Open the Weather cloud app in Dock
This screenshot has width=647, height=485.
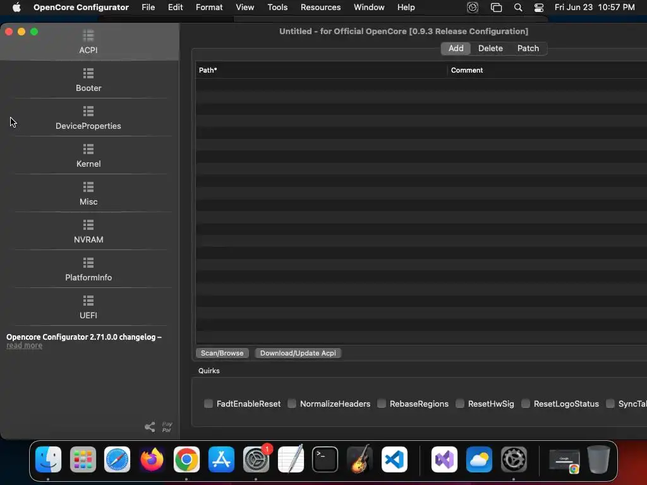coord(479,460)
